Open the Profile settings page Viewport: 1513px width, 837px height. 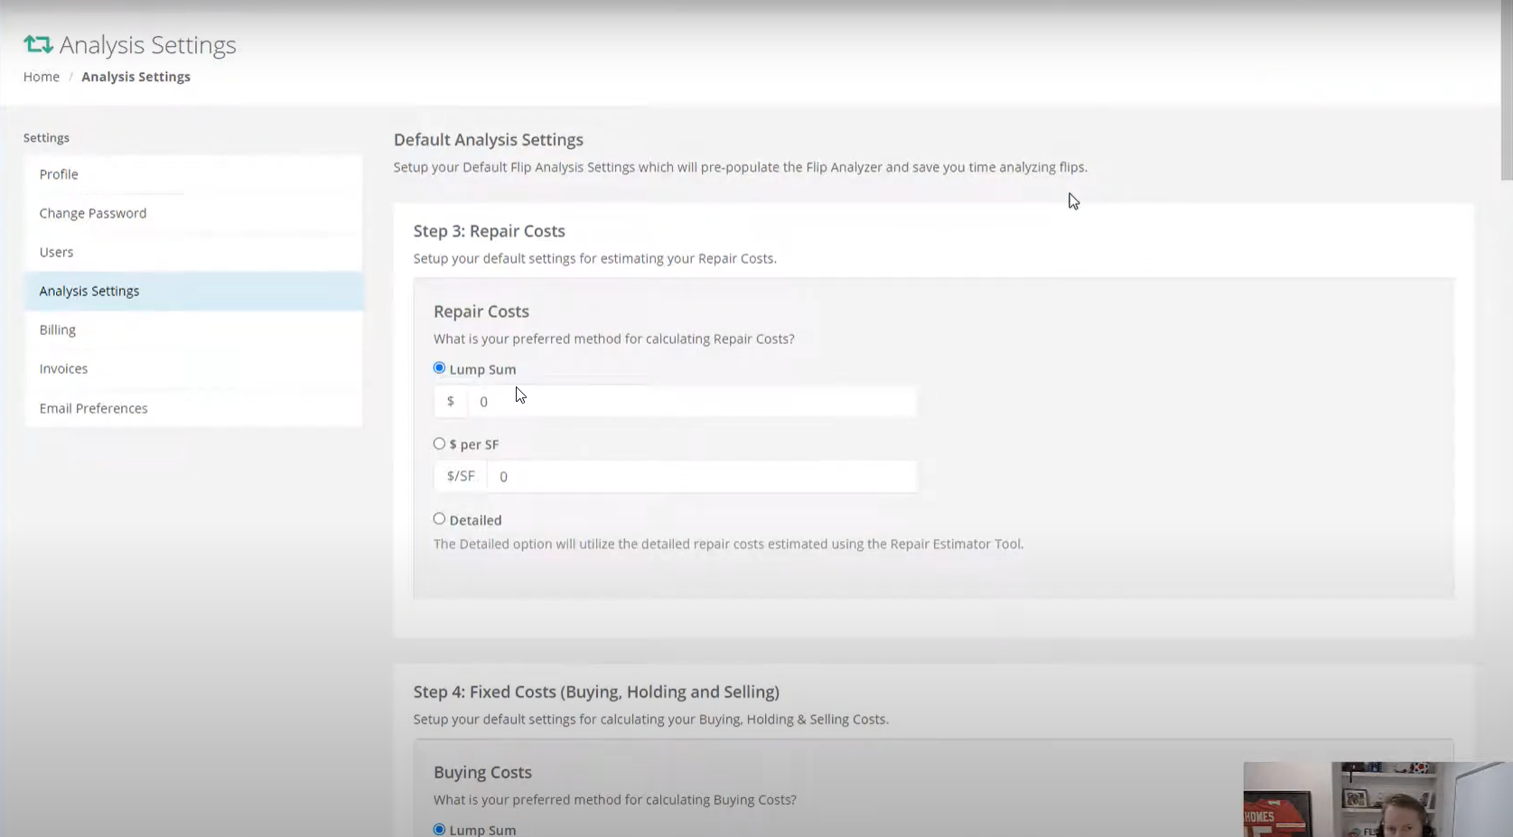tap(58, 173)
